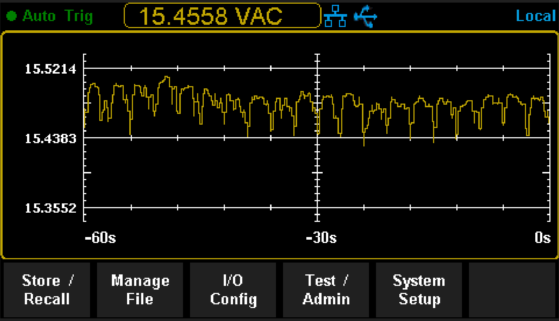Image resolution: width=559 pixels, height=321 pixels.
Task: Open System Setup
Action: [x=419, y=290]
